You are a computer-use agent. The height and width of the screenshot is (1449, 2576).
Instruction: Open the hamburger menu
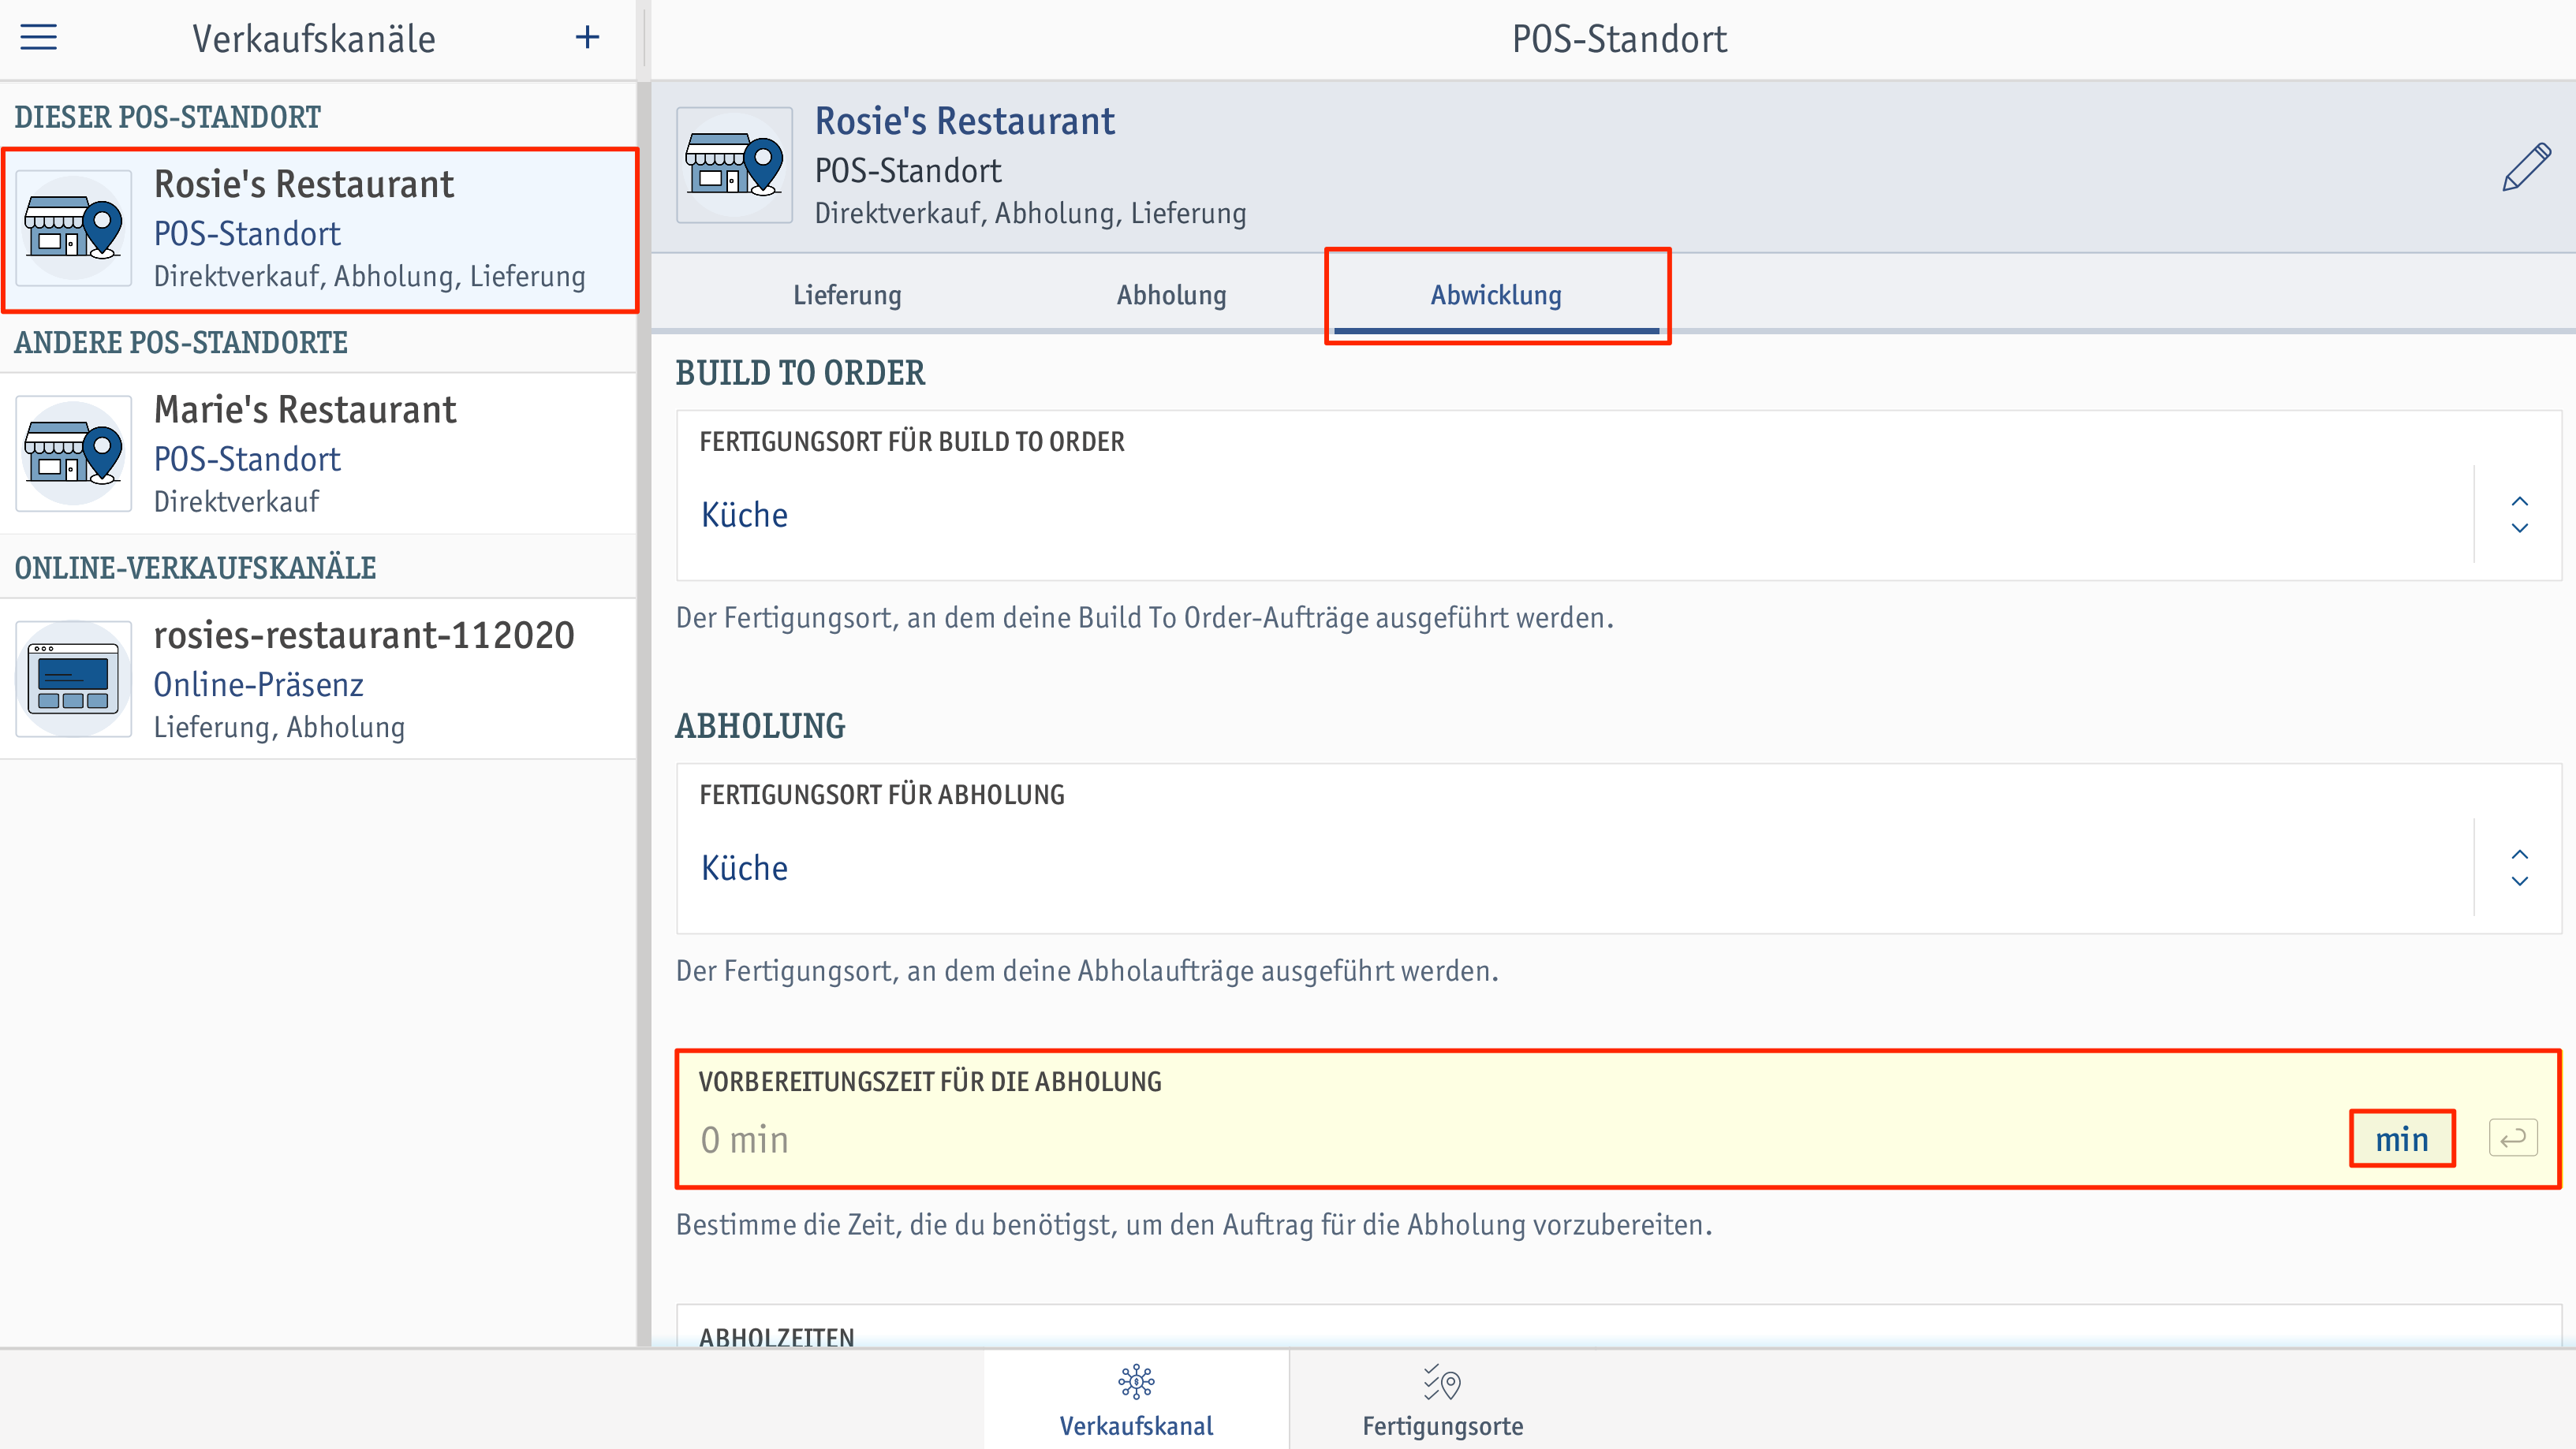coord(39,38)
